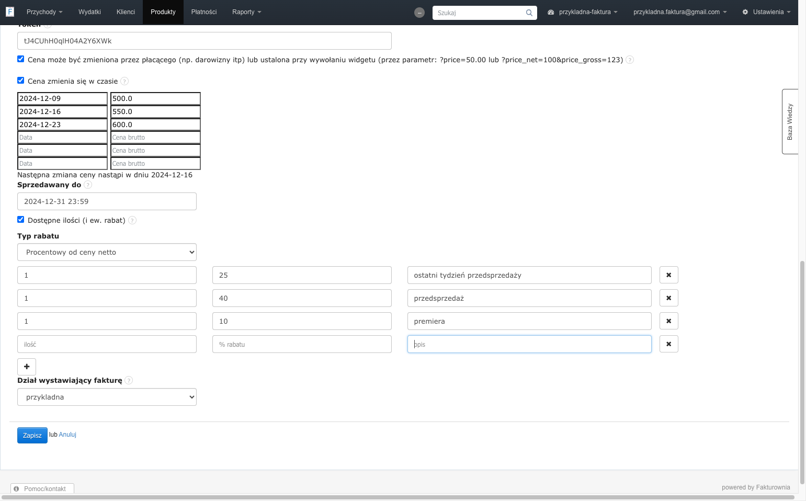Screen dimensions: 806x501
Task: Toggle 'Cena może być zmieniona przez płacącego' checkbox
Action: pos(21,59)
